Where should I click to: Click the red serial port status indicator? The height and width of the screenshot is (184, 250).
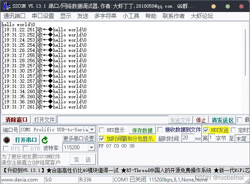click(6, 140)
